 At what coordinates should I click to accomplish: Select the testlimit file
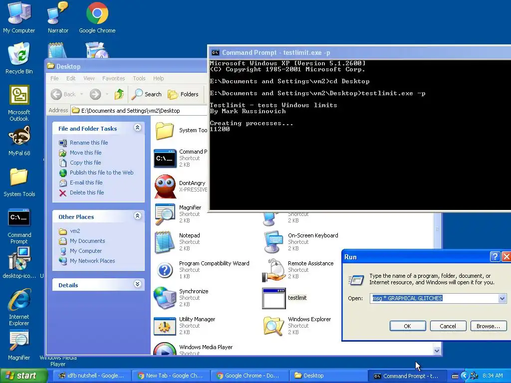coord(284,298)
